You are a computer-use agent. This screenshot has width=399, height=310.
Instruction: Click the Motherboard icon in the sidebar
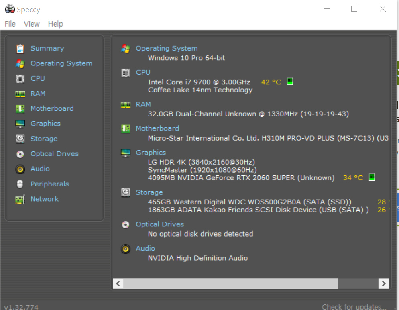click(20, 109)
